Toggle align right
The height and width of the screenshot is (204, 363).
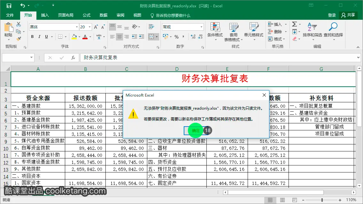(127, 37)
